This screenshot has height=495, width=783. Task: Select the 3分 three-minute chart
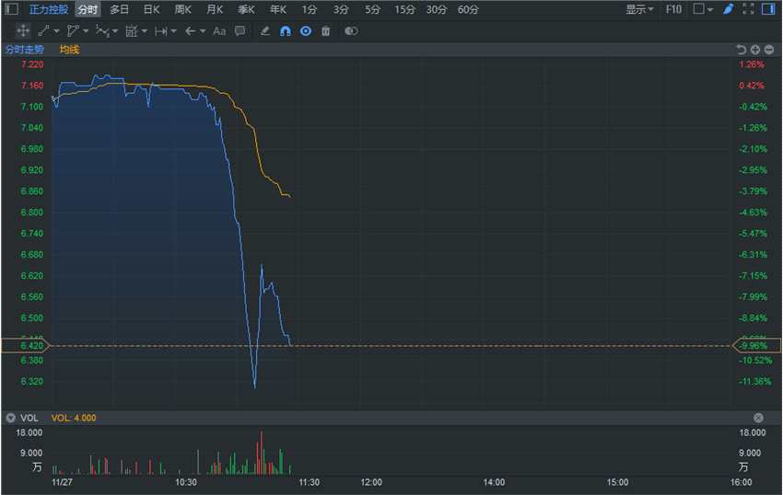pyautogui.click(x=341, y=9)
